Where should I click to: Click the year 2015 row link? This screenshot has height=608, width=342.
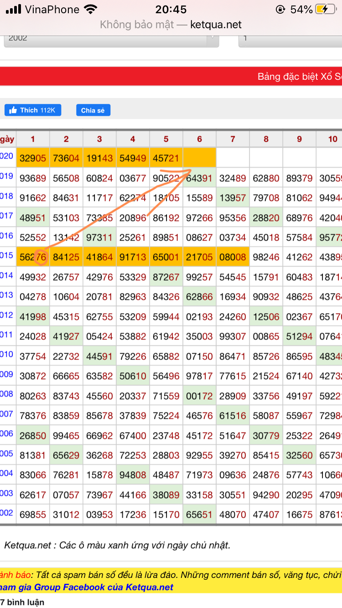(x=6, y=256)
